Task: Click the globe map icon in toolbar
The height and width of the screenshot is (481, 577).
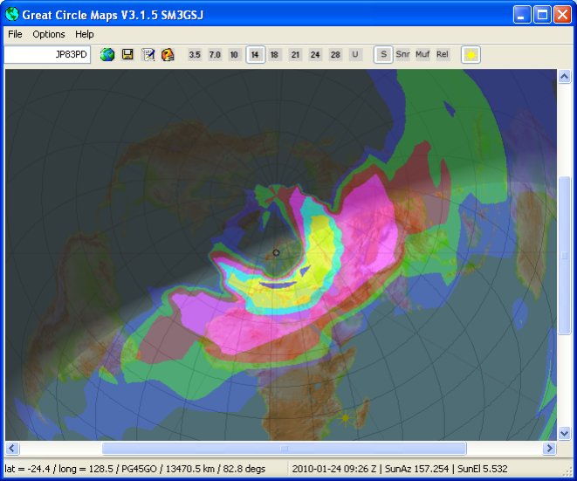Action: [x=107, y=55]
